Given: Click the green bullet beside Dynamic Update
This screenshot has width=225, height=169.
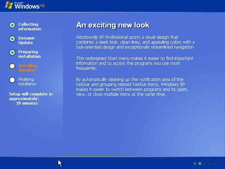Looking at the screenshot, I should tap(12, 39).
